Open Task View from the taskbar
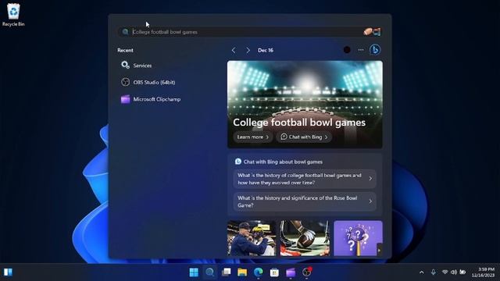Viewport: 500px width, 281px height. (x=226, y=272)
